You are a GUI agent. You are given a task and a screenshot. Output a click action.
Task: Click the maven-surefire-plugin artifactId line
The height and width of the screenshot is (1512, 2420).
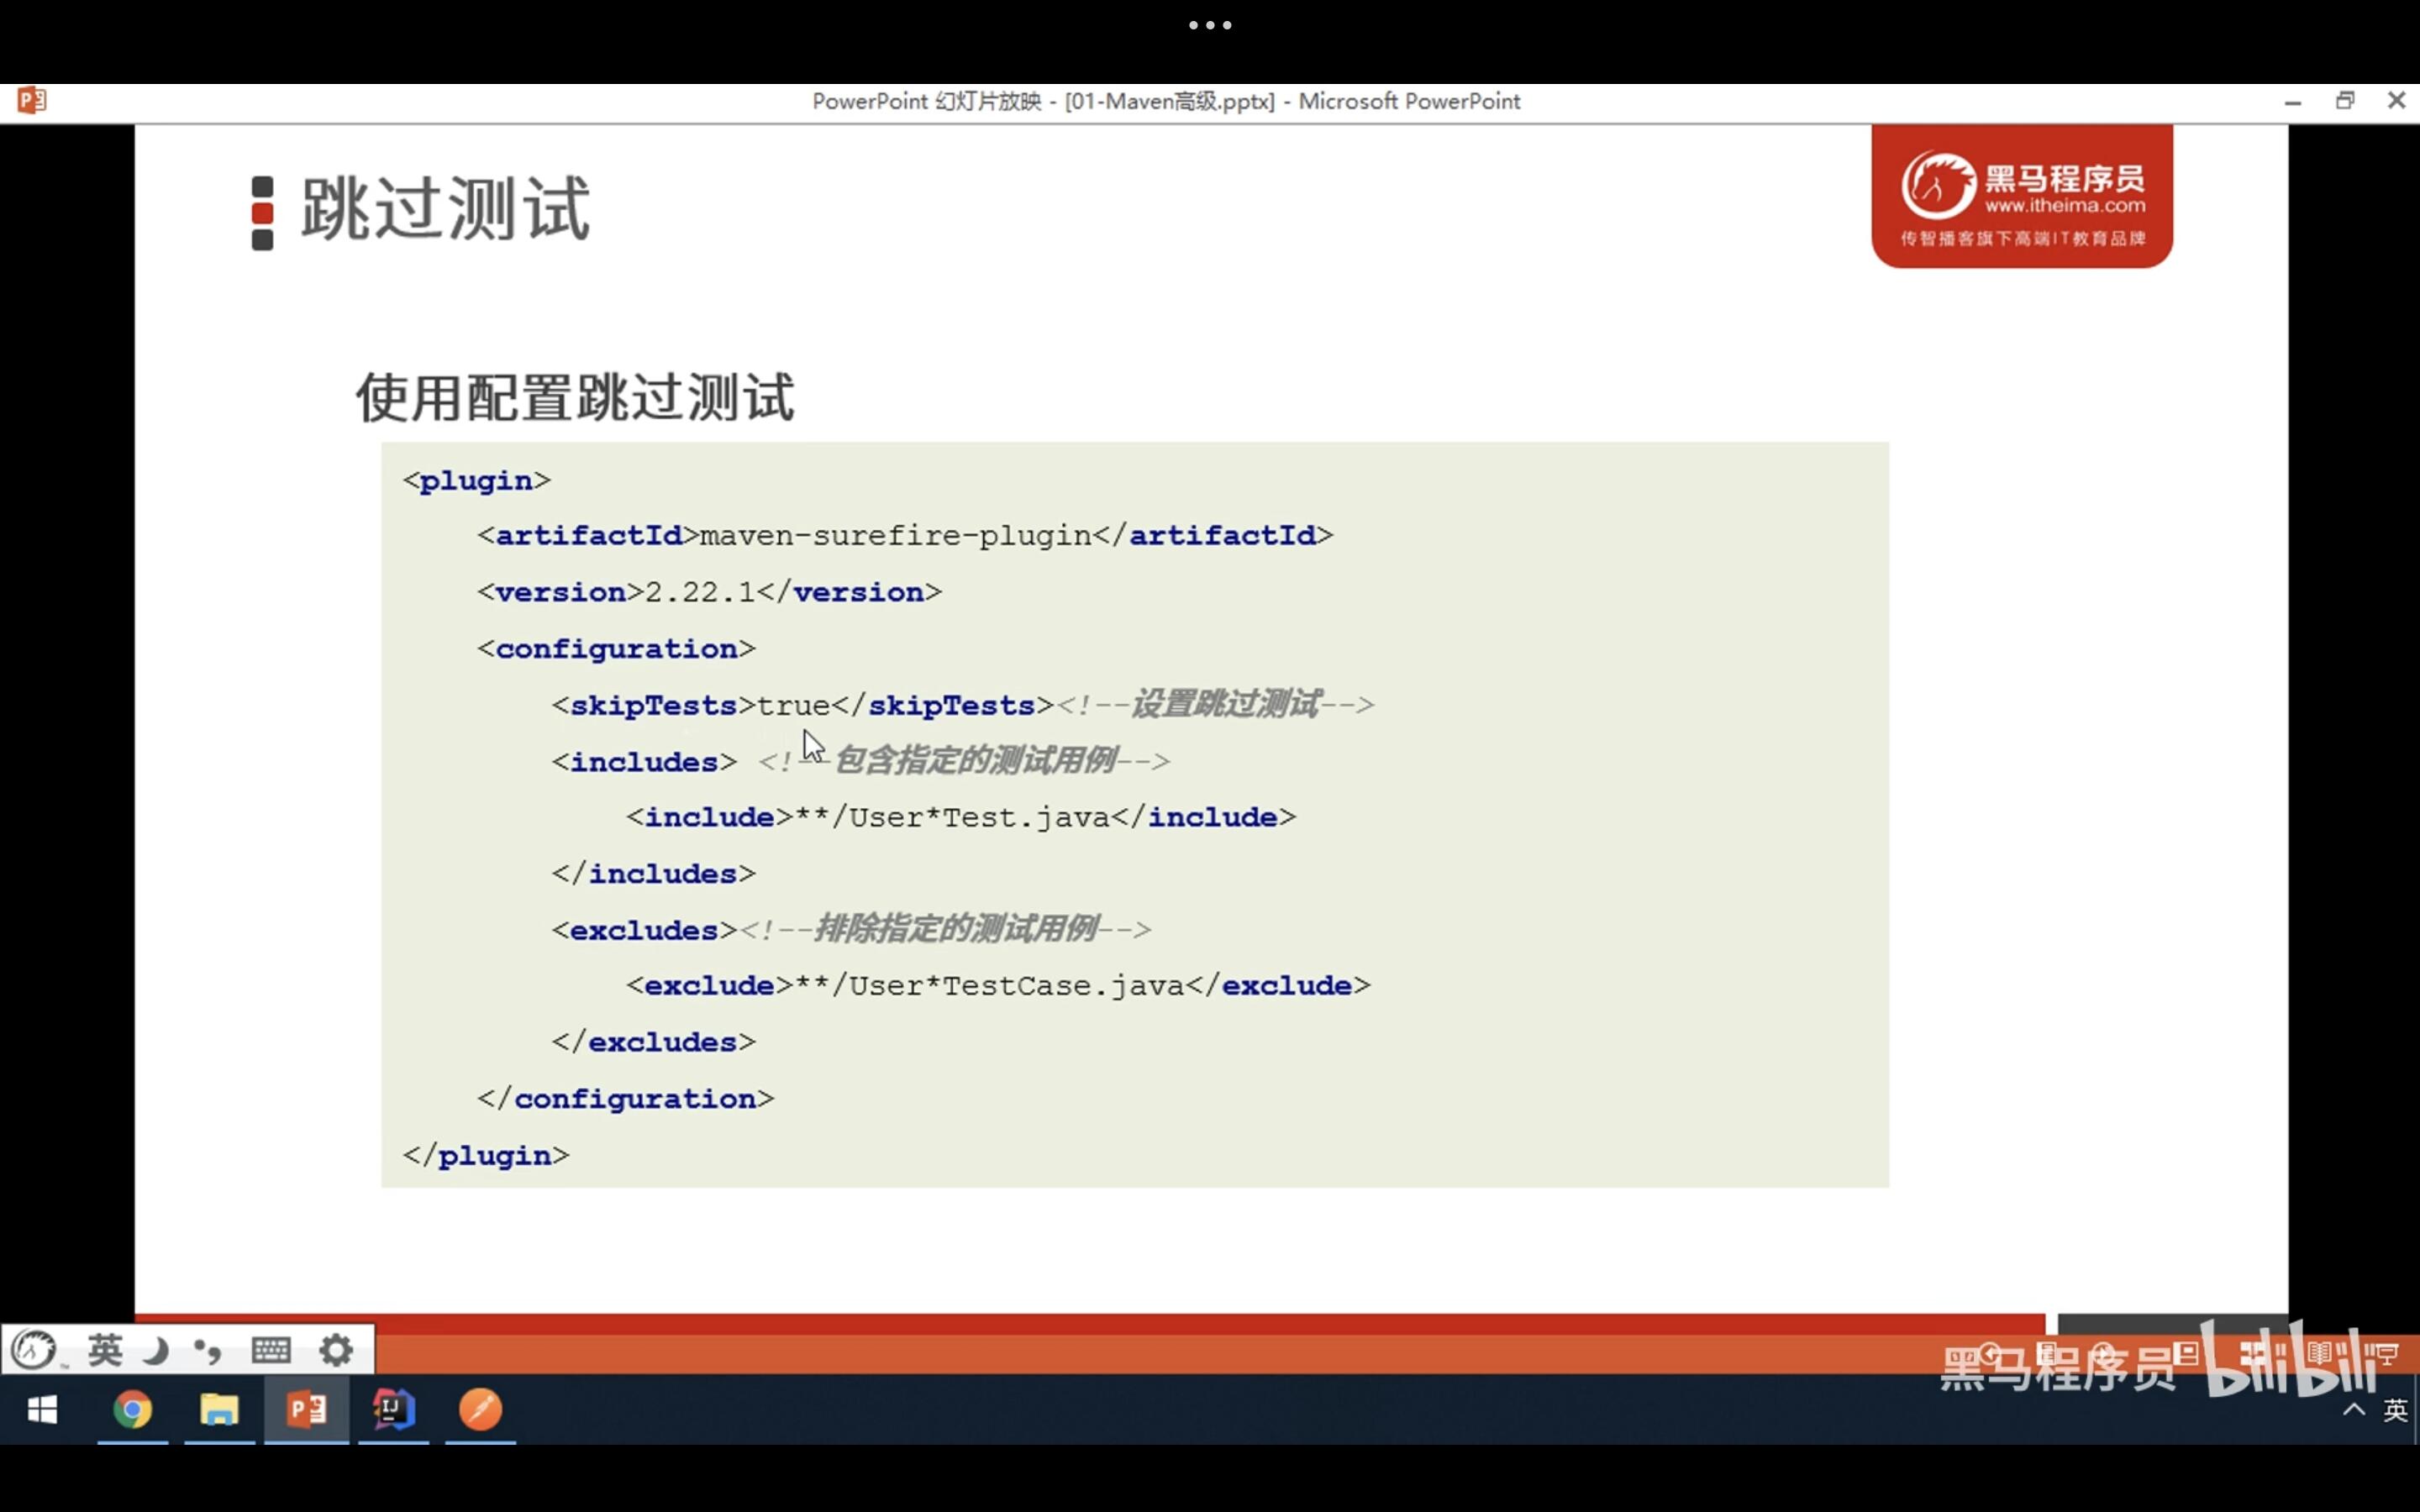click(905, 536)
